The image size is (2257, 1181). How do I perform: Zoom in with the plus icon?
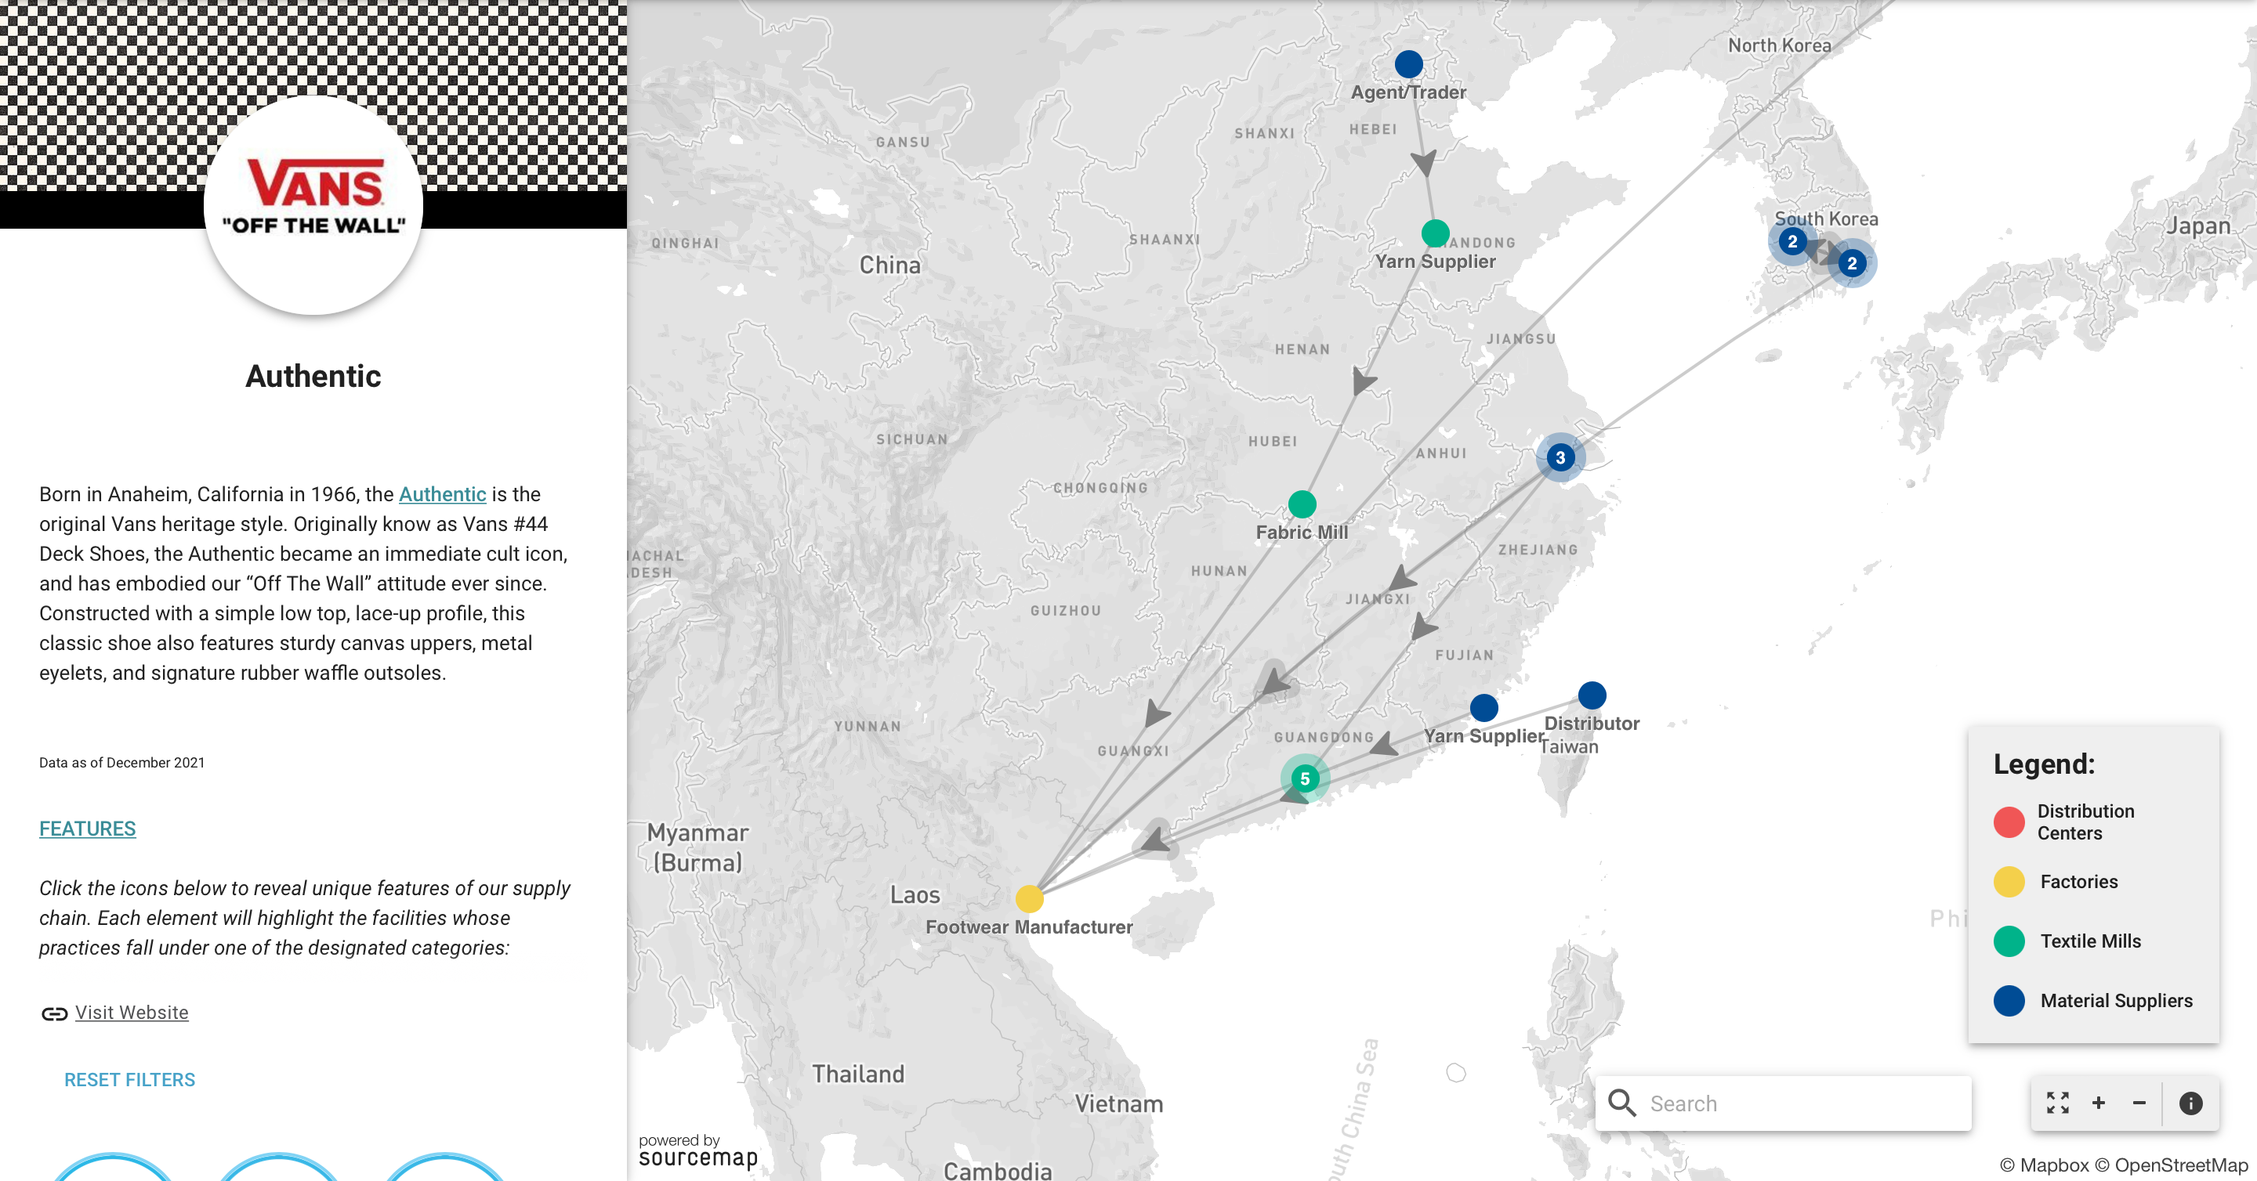pyautogui.click(x=2099, y=1103)
